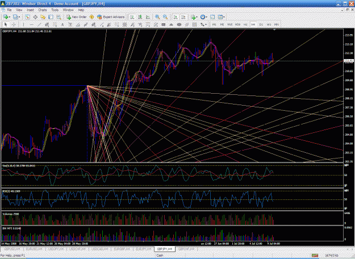This screenshot has height=259, width=355.
Task: Open the Charts menu
Action: pyautogui.click(x=43, y=10)
